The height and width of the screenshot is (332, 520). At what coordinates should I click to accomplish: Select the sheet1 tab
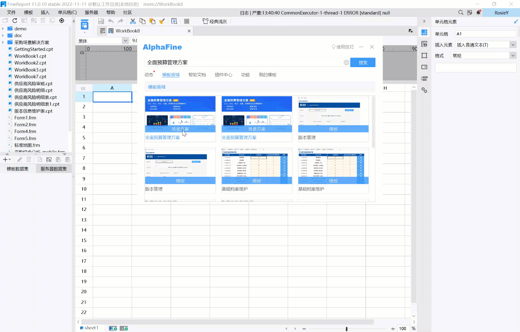(x=89, y=328)
